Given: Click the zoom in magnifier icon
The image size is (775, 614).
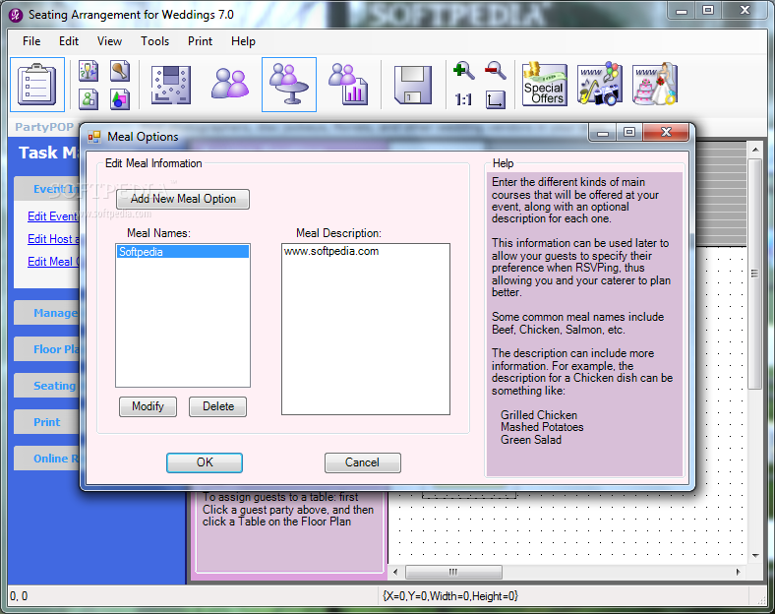Looking at the screenshot, I should (463, 71).
